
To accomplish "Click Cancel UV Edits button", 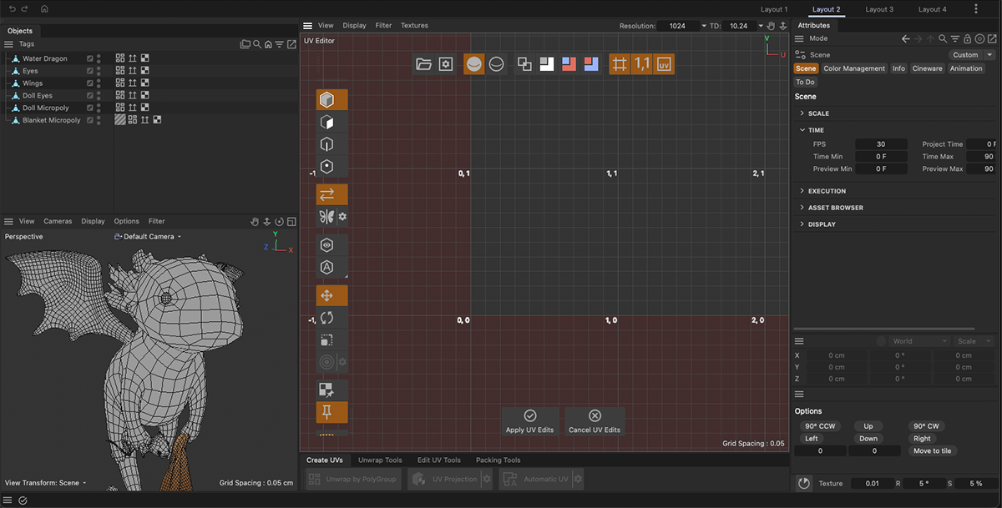I will pos(595,422).
